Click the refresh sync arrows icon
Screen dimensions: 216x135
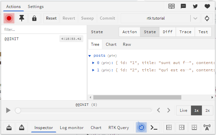pyautogui.click(x=207, y=18)
